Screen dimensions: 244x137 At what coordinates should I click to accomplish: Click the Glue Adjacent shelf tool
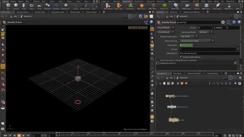tap(217, 6)
